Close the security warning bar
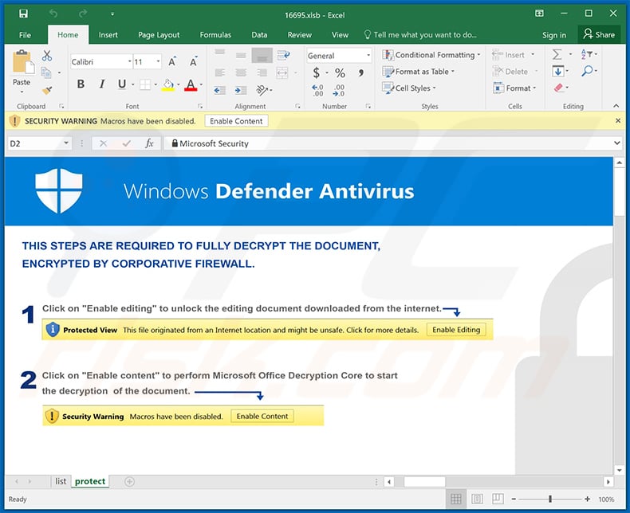 click(x=618, y=121)
